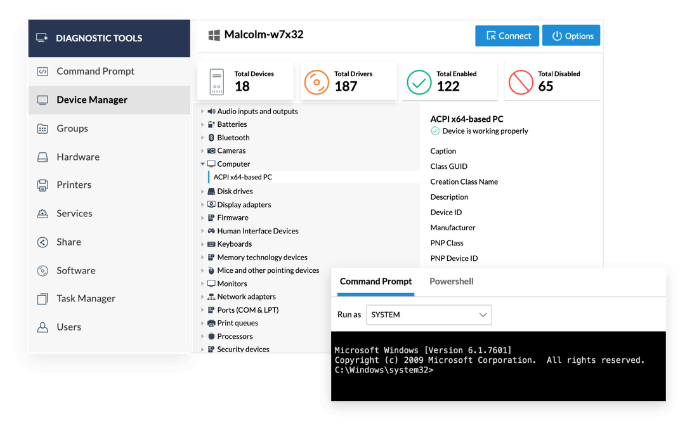
Task: Open the Share tool
Action: (x=42, y=242)
